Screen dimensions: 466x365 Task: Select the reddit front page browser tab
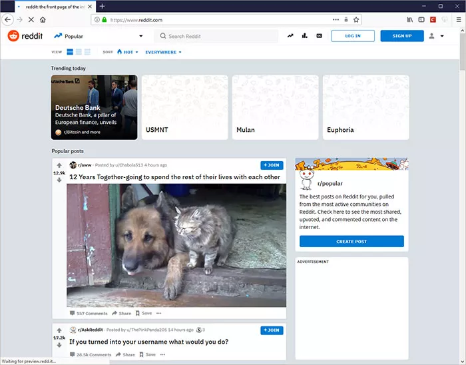pos(55,7)
